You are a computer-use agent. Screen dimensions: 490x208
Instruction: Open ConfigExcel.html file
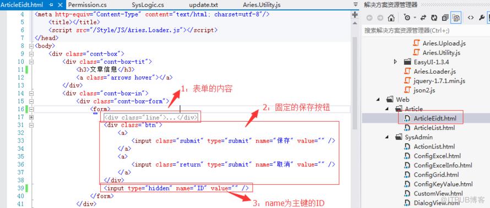(x=437, y=156)
